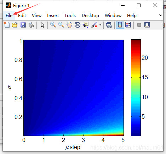
Task: Click the New Figure icon
Action: pyautogui.click(x=7, y=25)
